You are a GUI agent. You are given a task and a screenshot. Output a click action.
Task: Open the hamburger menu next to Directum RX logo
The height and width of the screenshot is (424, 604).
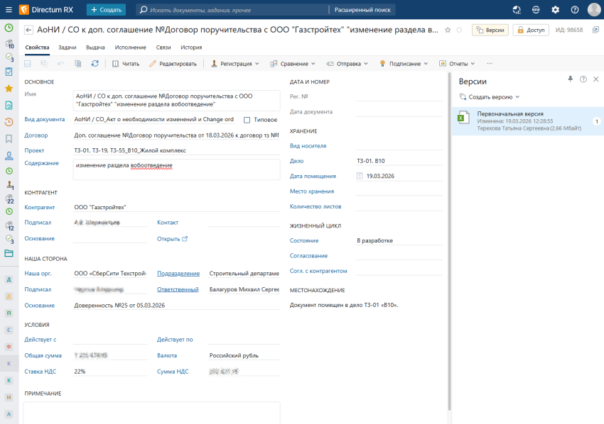click(x=9, y=10)
